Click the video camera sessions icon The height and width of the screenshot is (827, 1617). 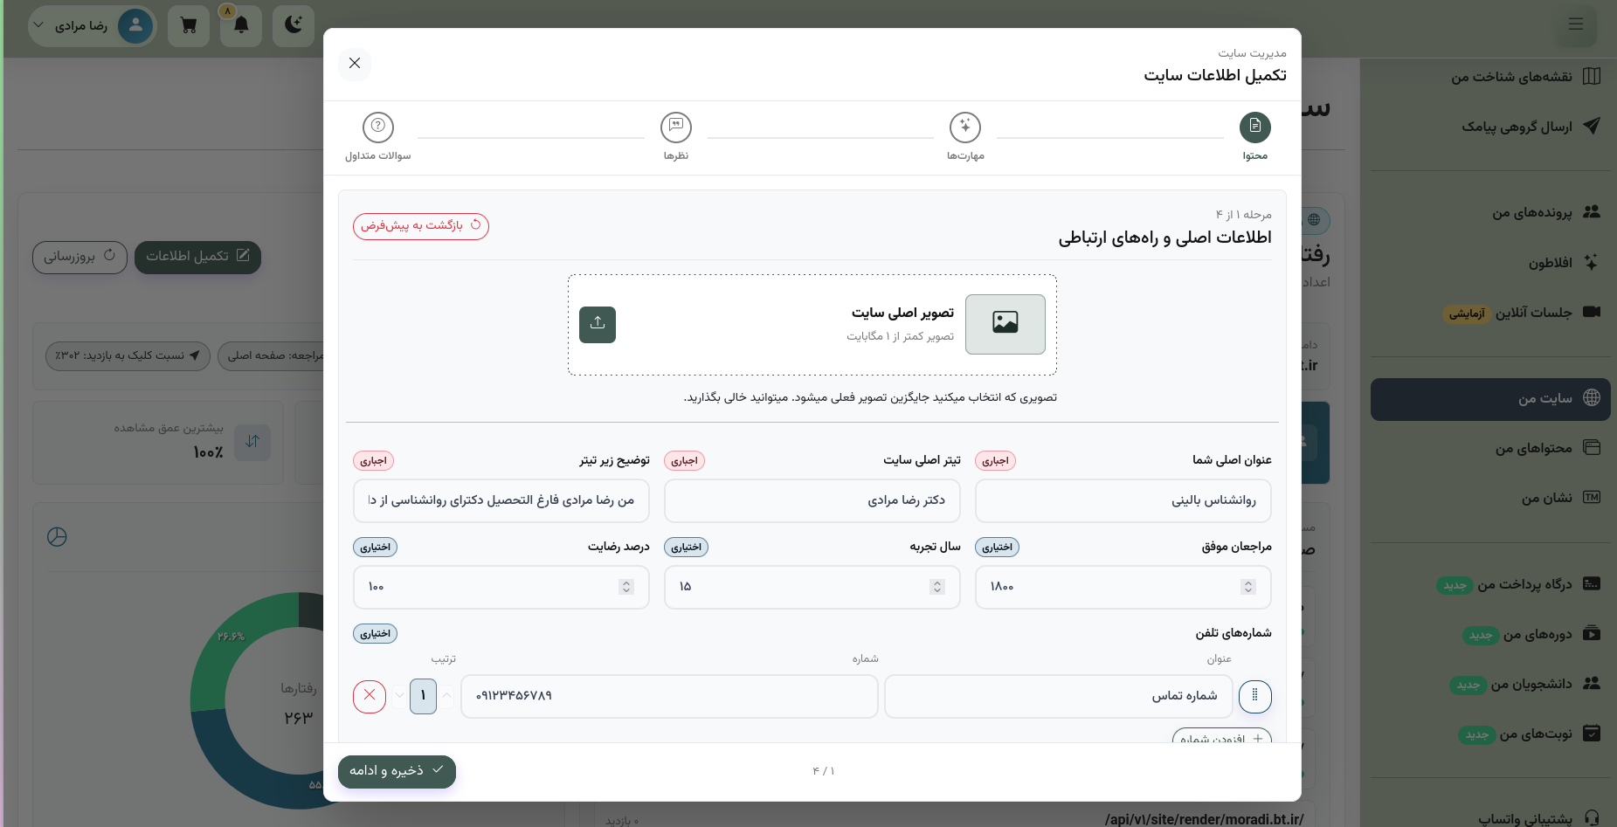pos(1592,312)
